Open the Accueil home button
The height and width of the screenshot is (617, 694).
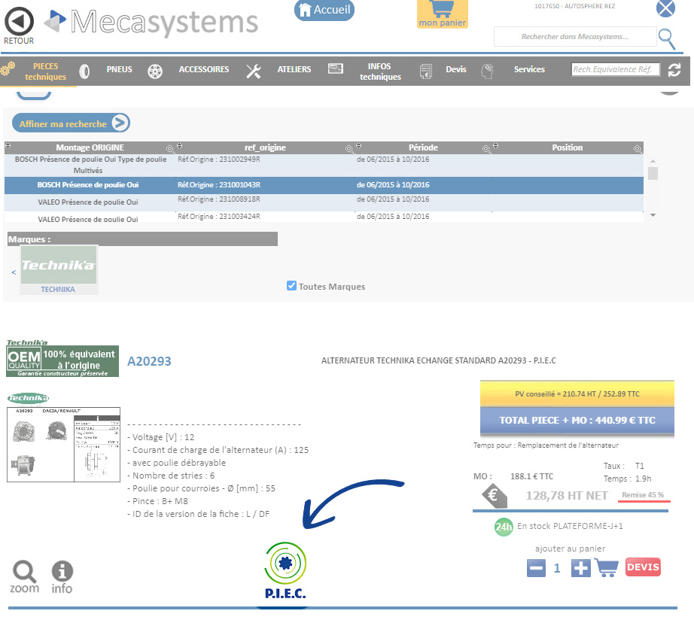(324, 10)
